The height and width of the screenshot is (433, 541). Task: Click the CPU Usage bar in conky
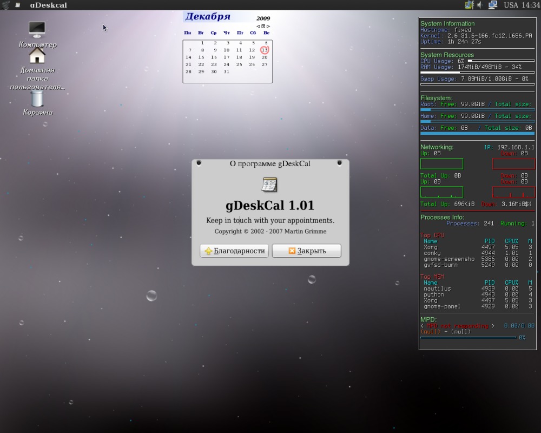[501, 61]
